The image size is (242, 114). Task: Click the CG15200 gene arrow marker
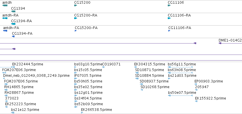tap(76, 5)
